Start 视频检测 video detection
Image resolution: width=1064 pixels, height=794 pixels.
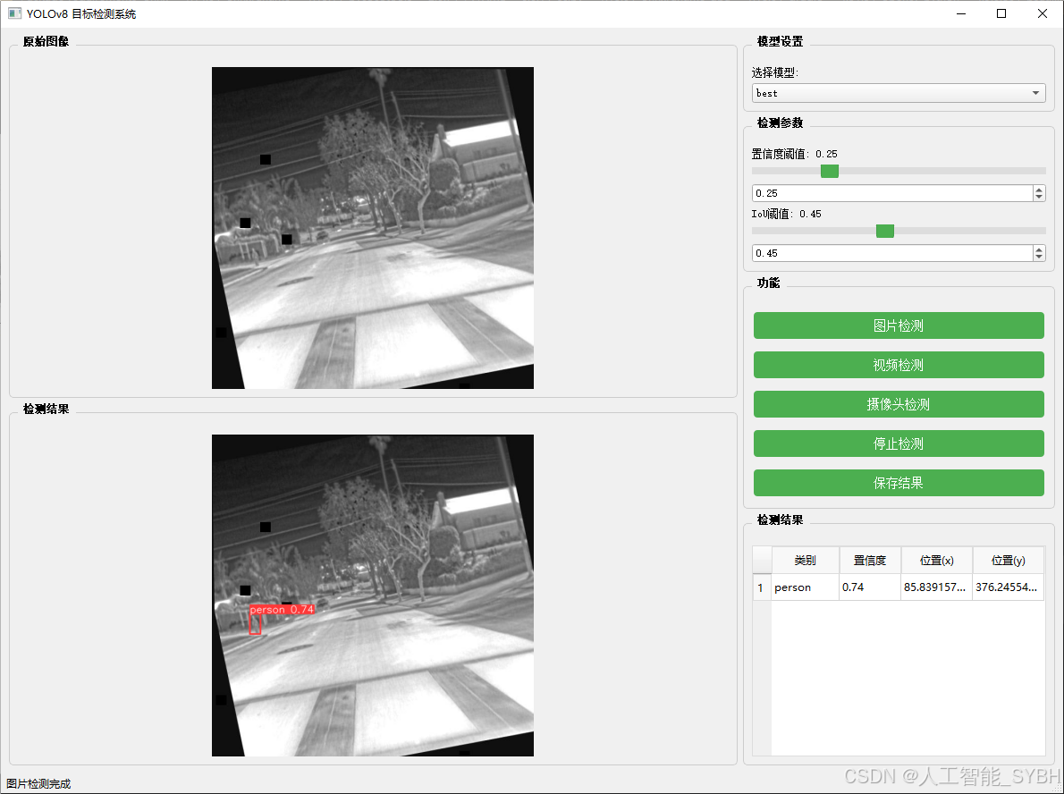coord(899,365)
